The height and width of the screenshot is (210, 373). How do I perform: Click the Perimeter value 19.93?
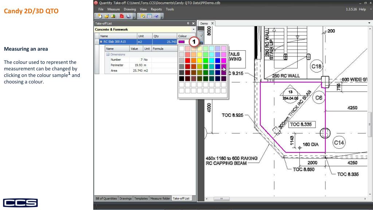tap(136, 65)
